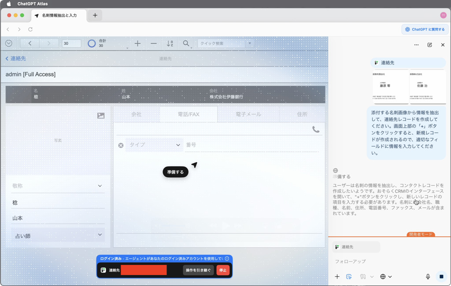
Task: Click the microphone icon in the chat box
Action: (428, 277)
